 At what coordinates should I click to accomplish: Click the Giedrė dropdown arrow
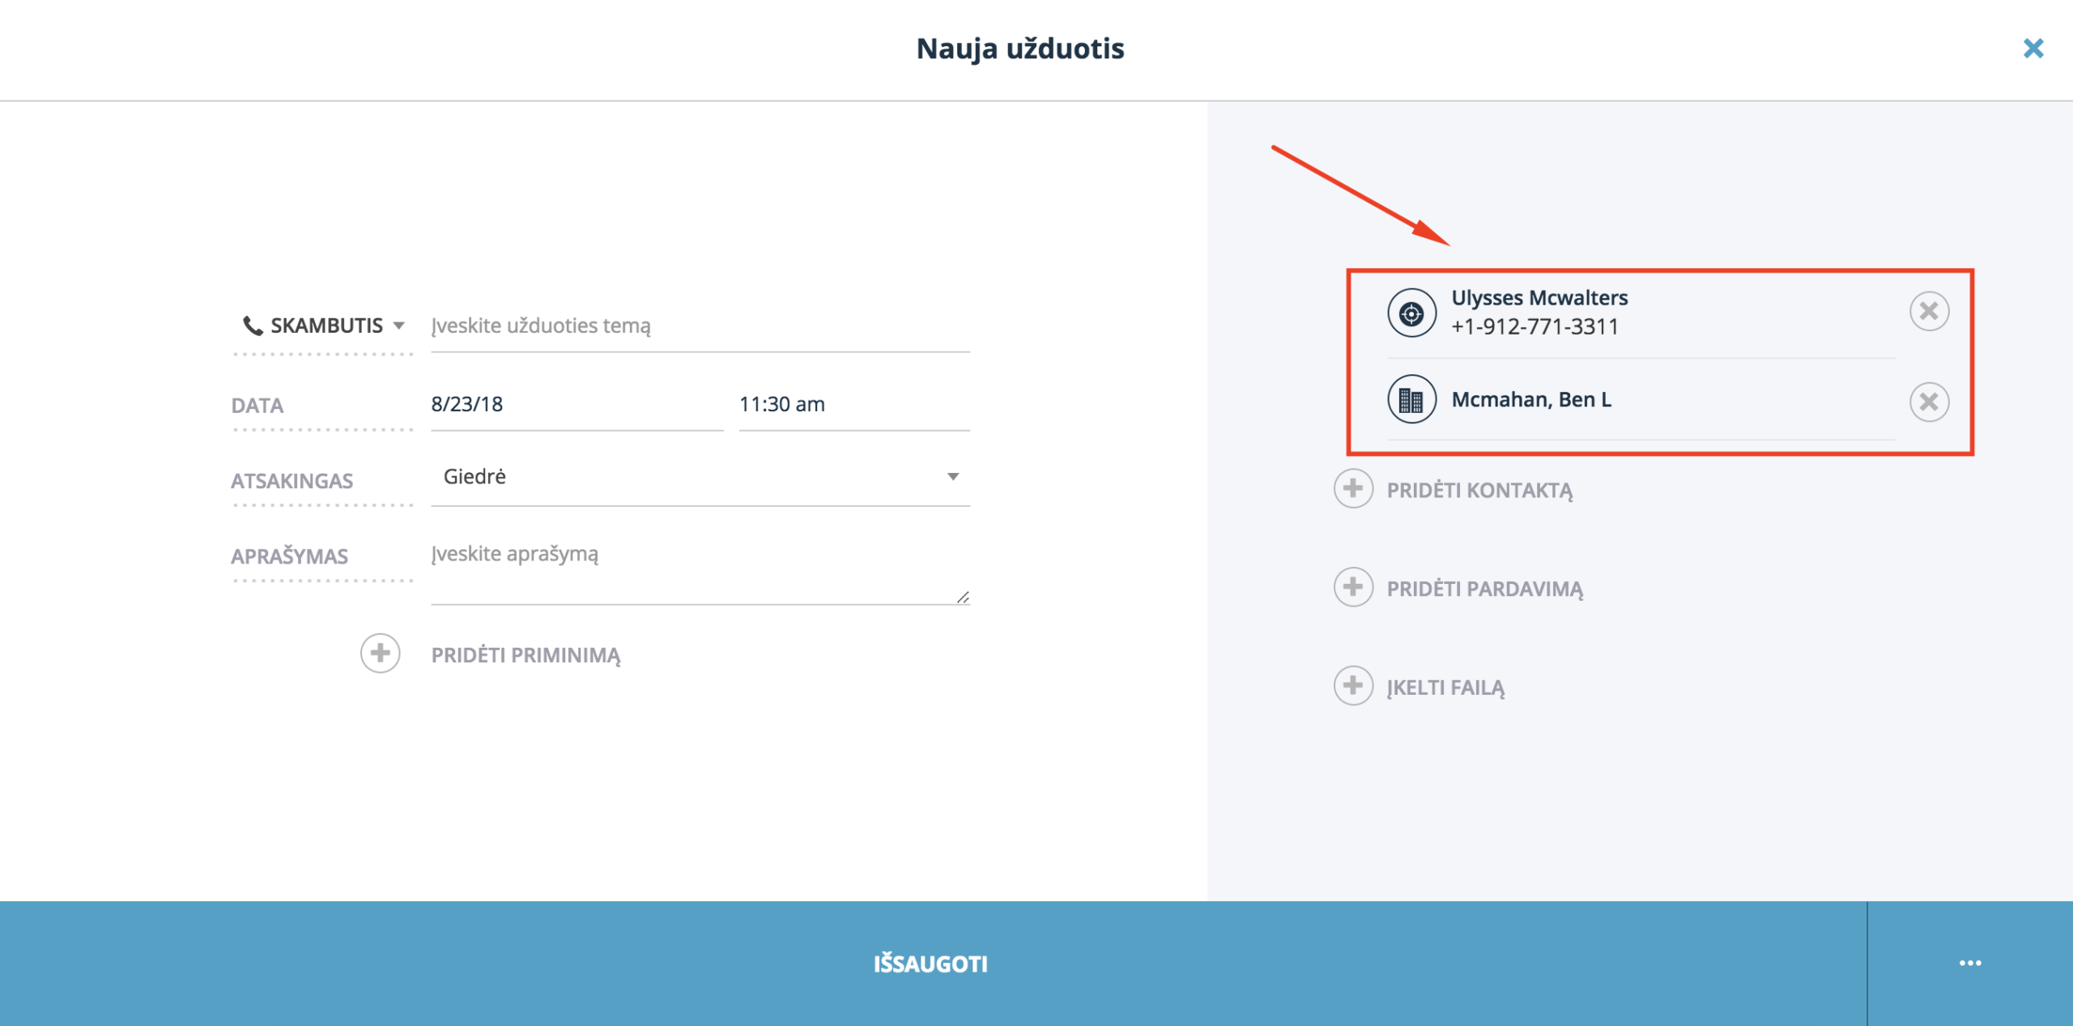pyautogui.click(x=953, y=477)
